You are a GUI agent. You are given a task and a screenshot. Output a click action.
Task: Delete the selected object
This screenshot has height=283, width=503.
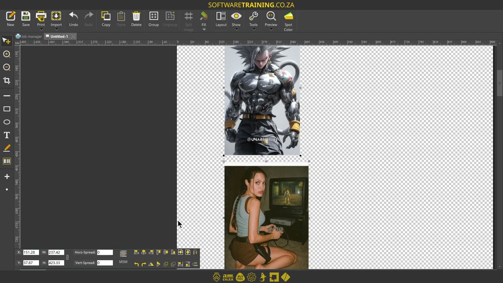coord(136,19)
